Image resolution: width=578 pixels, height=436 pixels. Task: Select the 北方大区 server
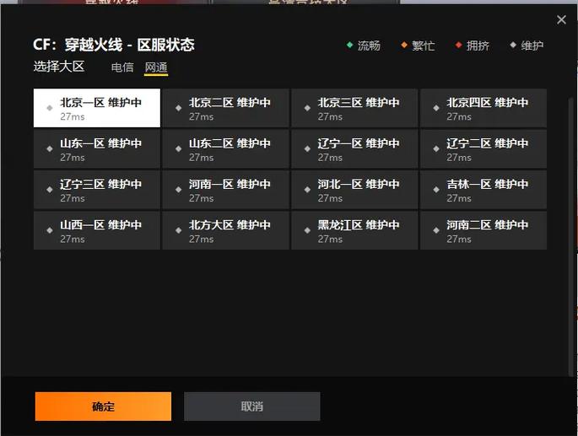pyautogui.click(x=225, y=230)
